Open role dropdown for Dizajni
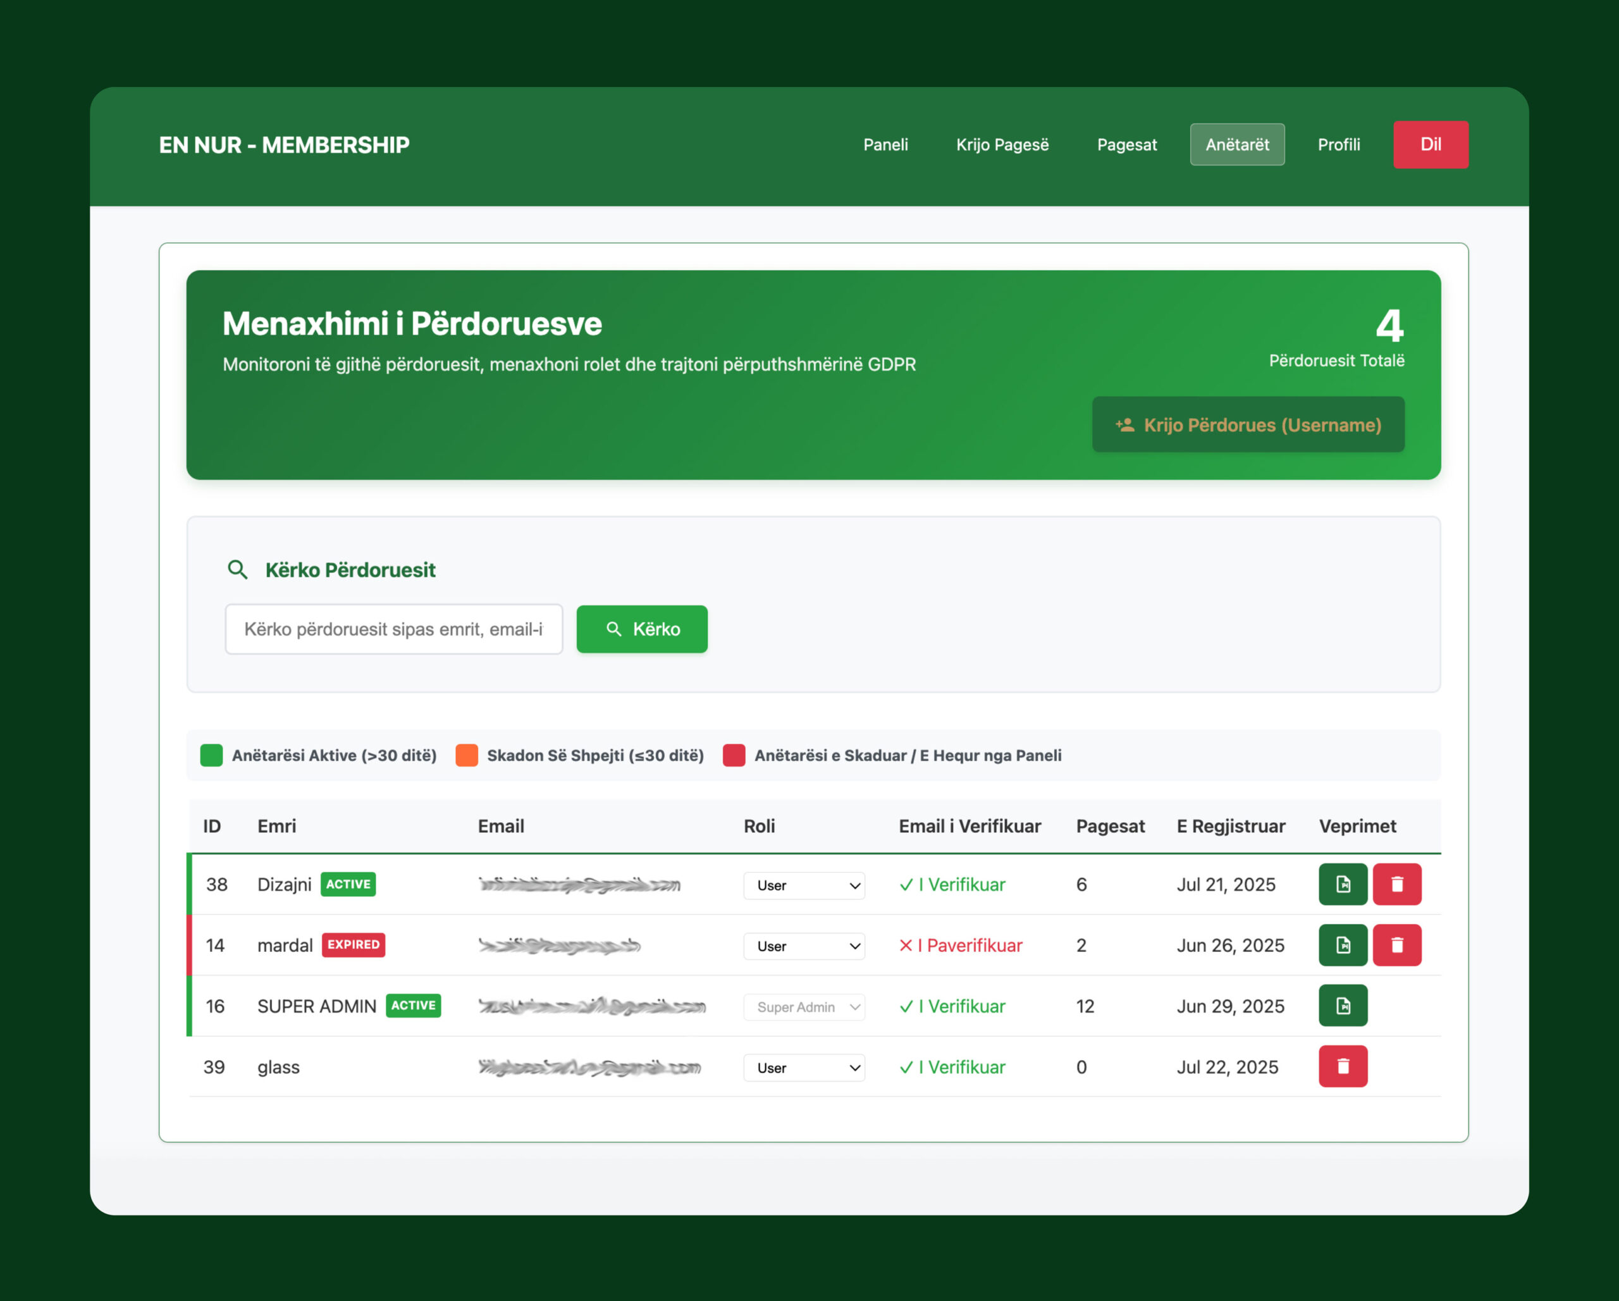The width and height of the screenshot is (1619, 1301). [804, 885]
